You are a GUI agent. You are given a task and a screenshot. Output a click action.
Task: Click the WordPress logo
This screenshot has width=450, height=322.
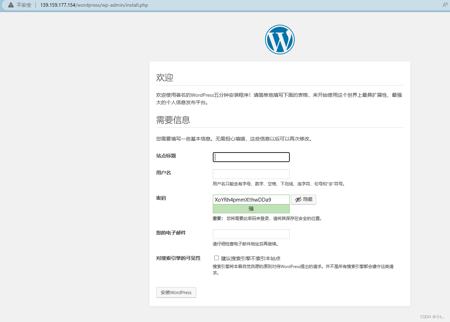pyautogui.click(x=280, y=40)
